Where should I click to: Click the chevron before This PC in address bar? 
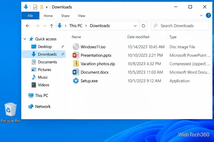tap(66, 26)
